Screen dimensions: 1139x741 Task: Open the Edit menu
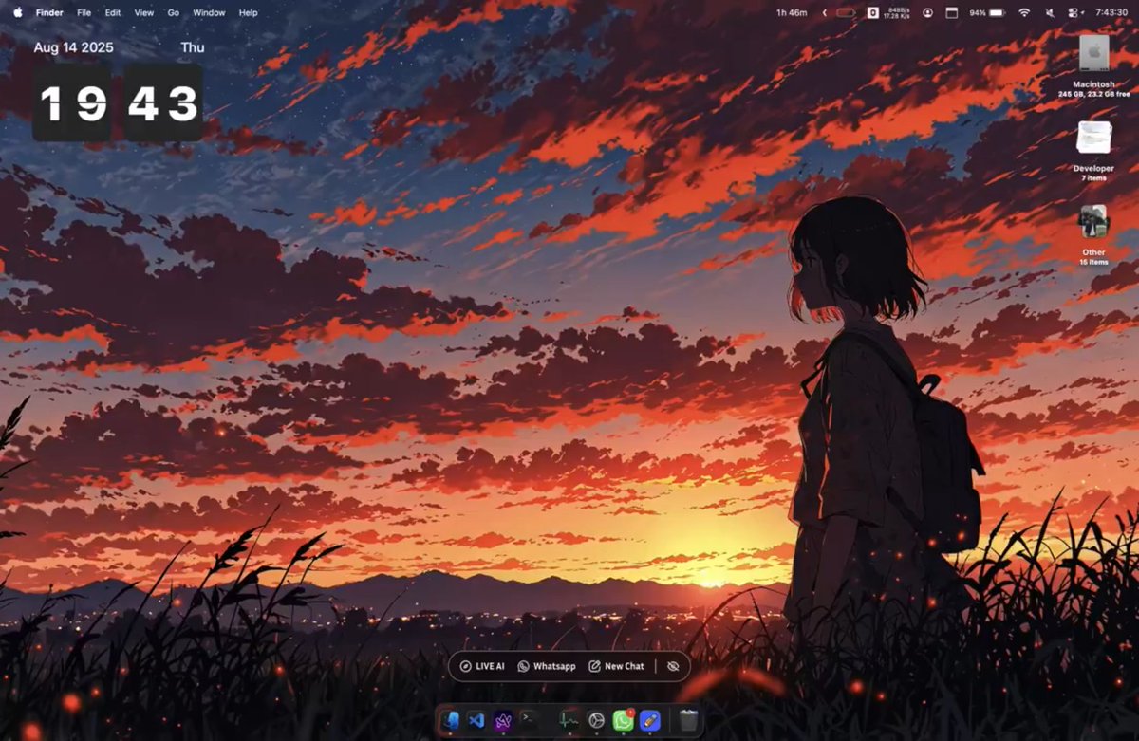click(113, 13)
